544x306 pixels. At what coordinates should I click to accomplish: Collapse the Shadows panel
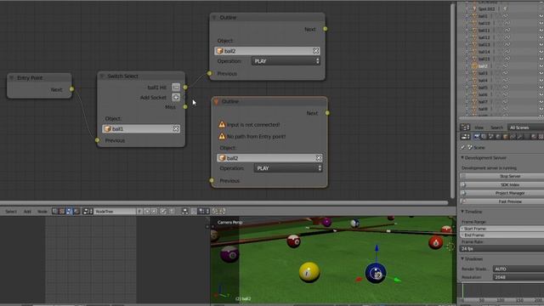[x=462, y=258]
